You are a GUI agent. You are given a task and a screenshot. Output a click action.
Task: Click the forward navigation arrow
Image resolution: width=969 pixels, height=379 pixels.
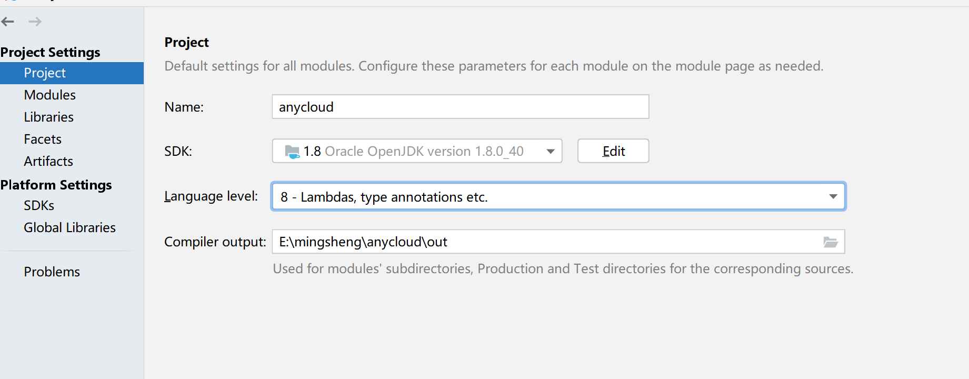click(35, 22)
